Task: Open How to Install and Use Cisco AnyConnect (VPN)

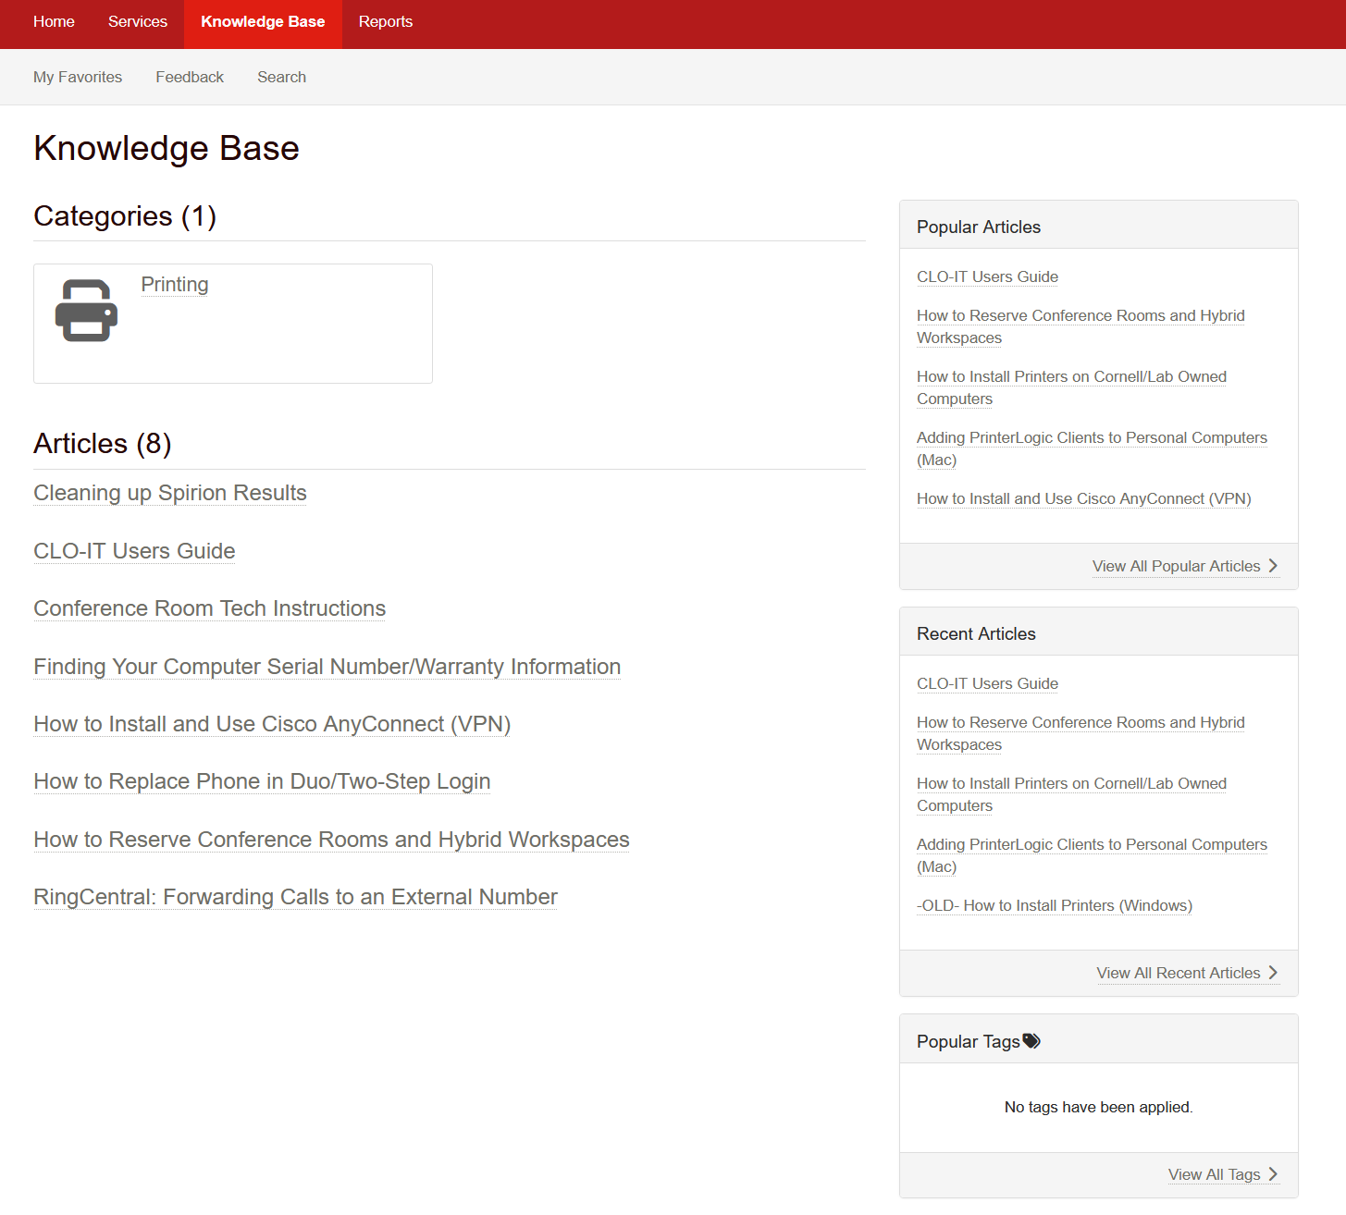Action: pyautogui.click(x=271, y=724)
